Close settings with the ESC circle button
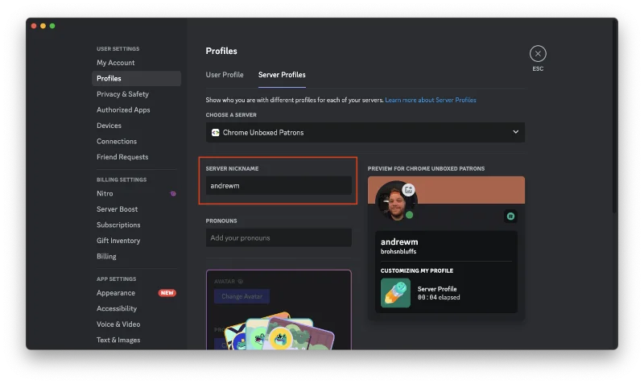This screenshot has height=384, width=644. point(538,53)
